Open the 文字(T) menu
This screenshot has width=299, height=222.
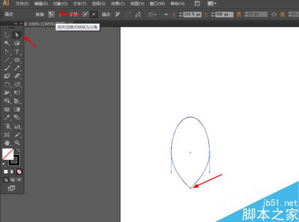[80, 4]
